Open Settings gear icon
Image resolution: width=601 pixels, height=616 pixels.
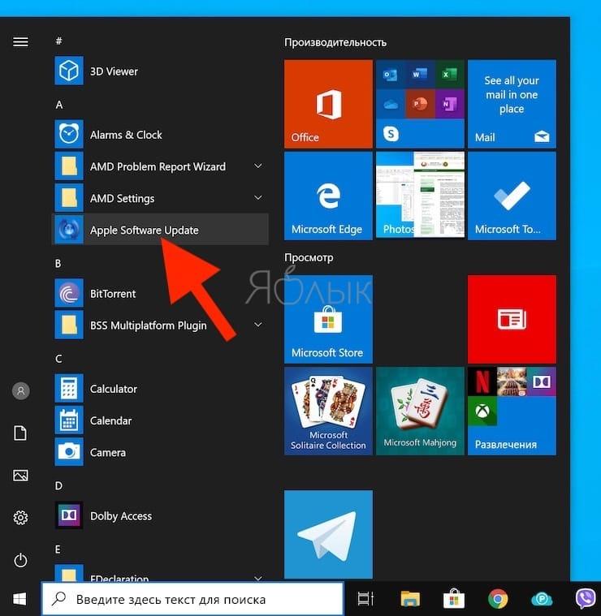(x=20, y=518)
